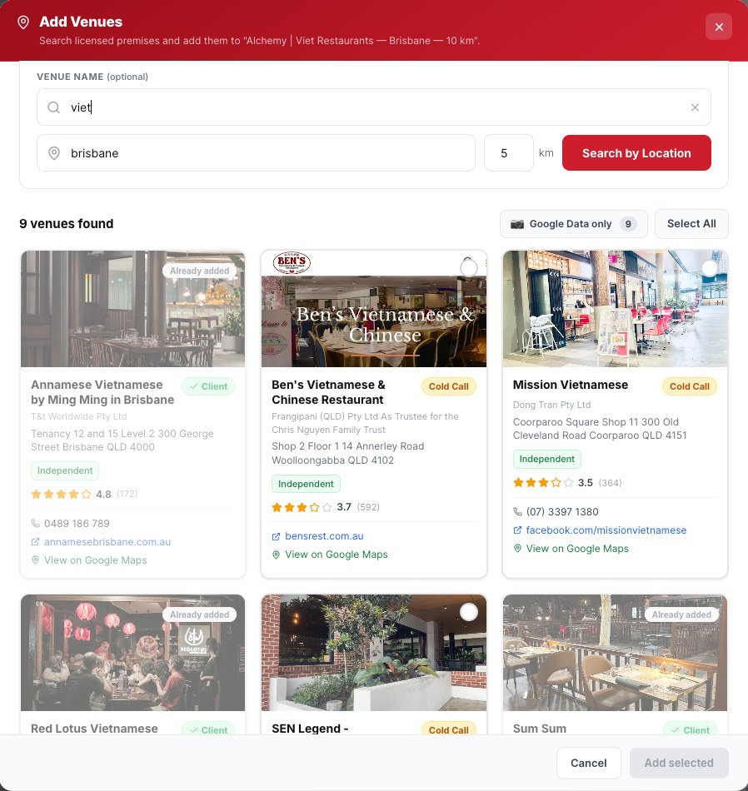Click map pin icon on Annamese View on Google Maps
The height and width of the screenshot is (791, 748).
click(35, 560)
